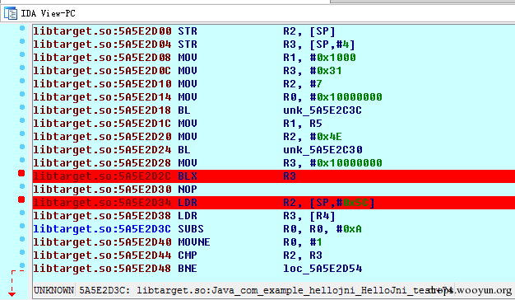Click [SP] operand on STR R2 line
This screenshot has height=300, width=515.
click(x=322, y=31)
